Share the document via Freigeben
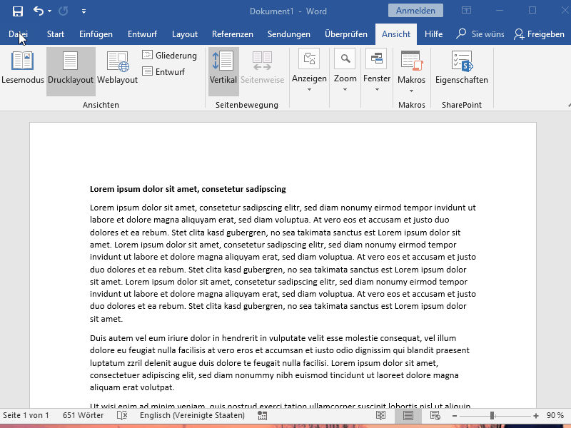Image resolution: width=571 pixels, height=428 pixels. [x=539, y=34]
